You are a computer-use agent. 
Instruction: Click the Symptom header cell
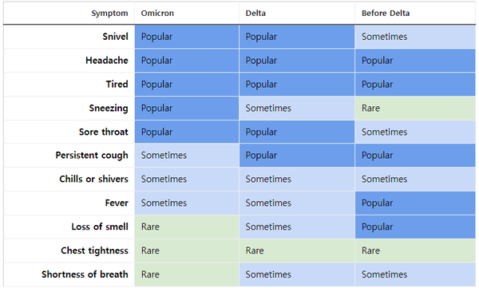[x=109, y=13]
